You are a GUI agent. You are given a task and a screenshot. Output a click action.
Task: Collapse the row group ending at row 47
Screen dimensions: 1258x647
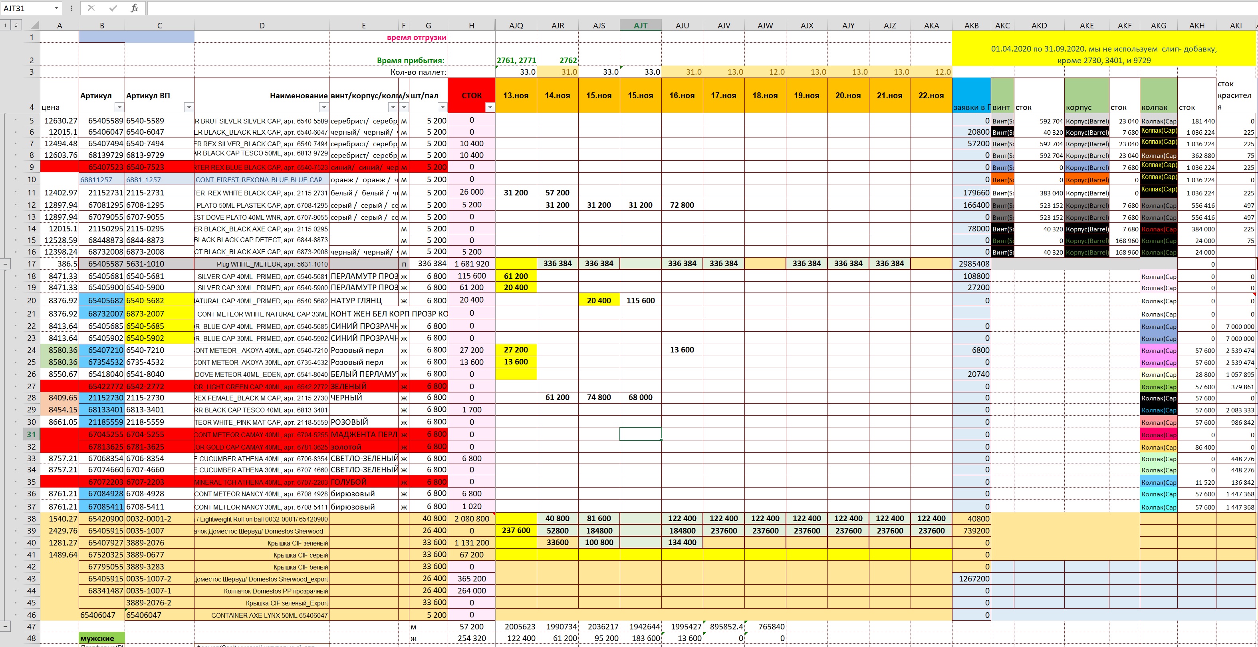point(5,627)
